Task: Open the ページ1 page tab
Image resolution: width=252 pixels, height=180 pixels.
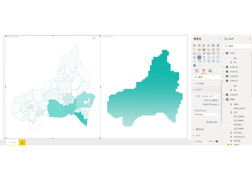Action: 13,142
